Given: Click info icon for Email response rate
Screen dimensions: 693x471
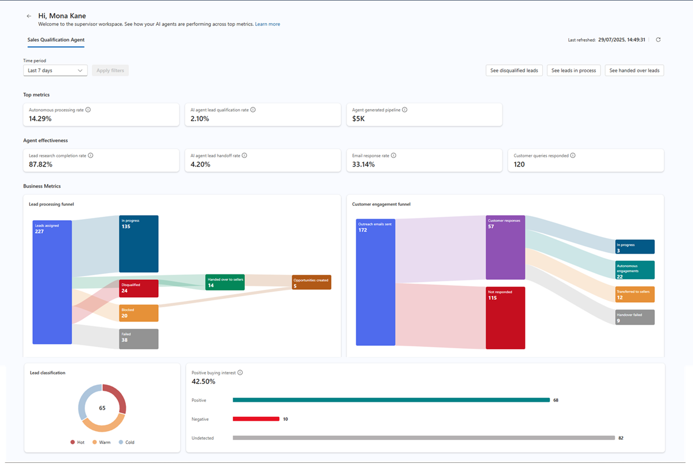Looking at the screenshot, I should click(x=393, y=156).
